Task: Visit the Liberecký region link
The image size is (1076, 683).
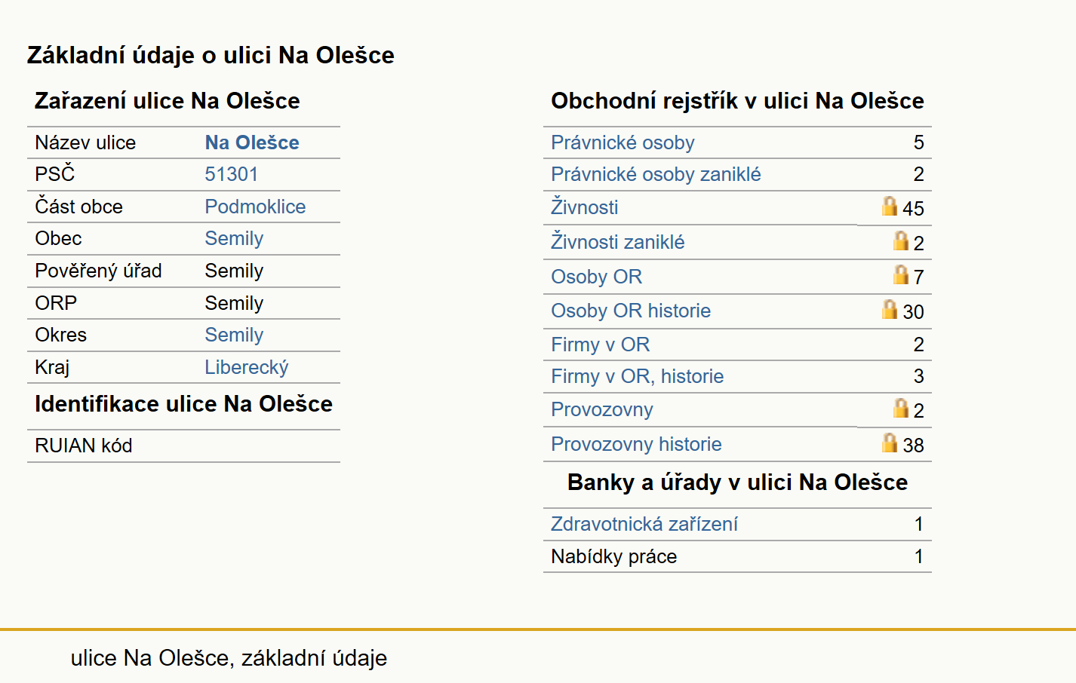Action: pos(247,367)
